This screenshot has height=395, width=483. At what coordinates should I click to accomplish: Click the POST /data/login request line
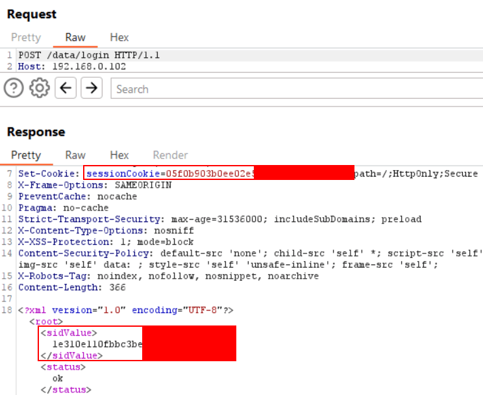point(89,55)
